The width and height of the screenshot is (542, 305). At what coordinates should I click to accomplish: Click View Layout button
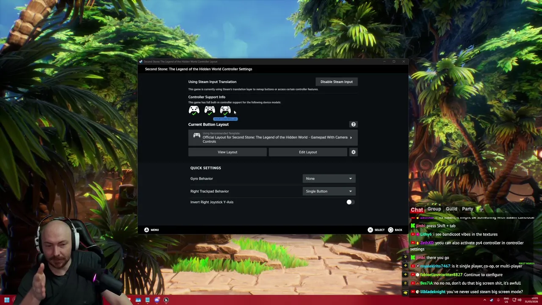227,152
